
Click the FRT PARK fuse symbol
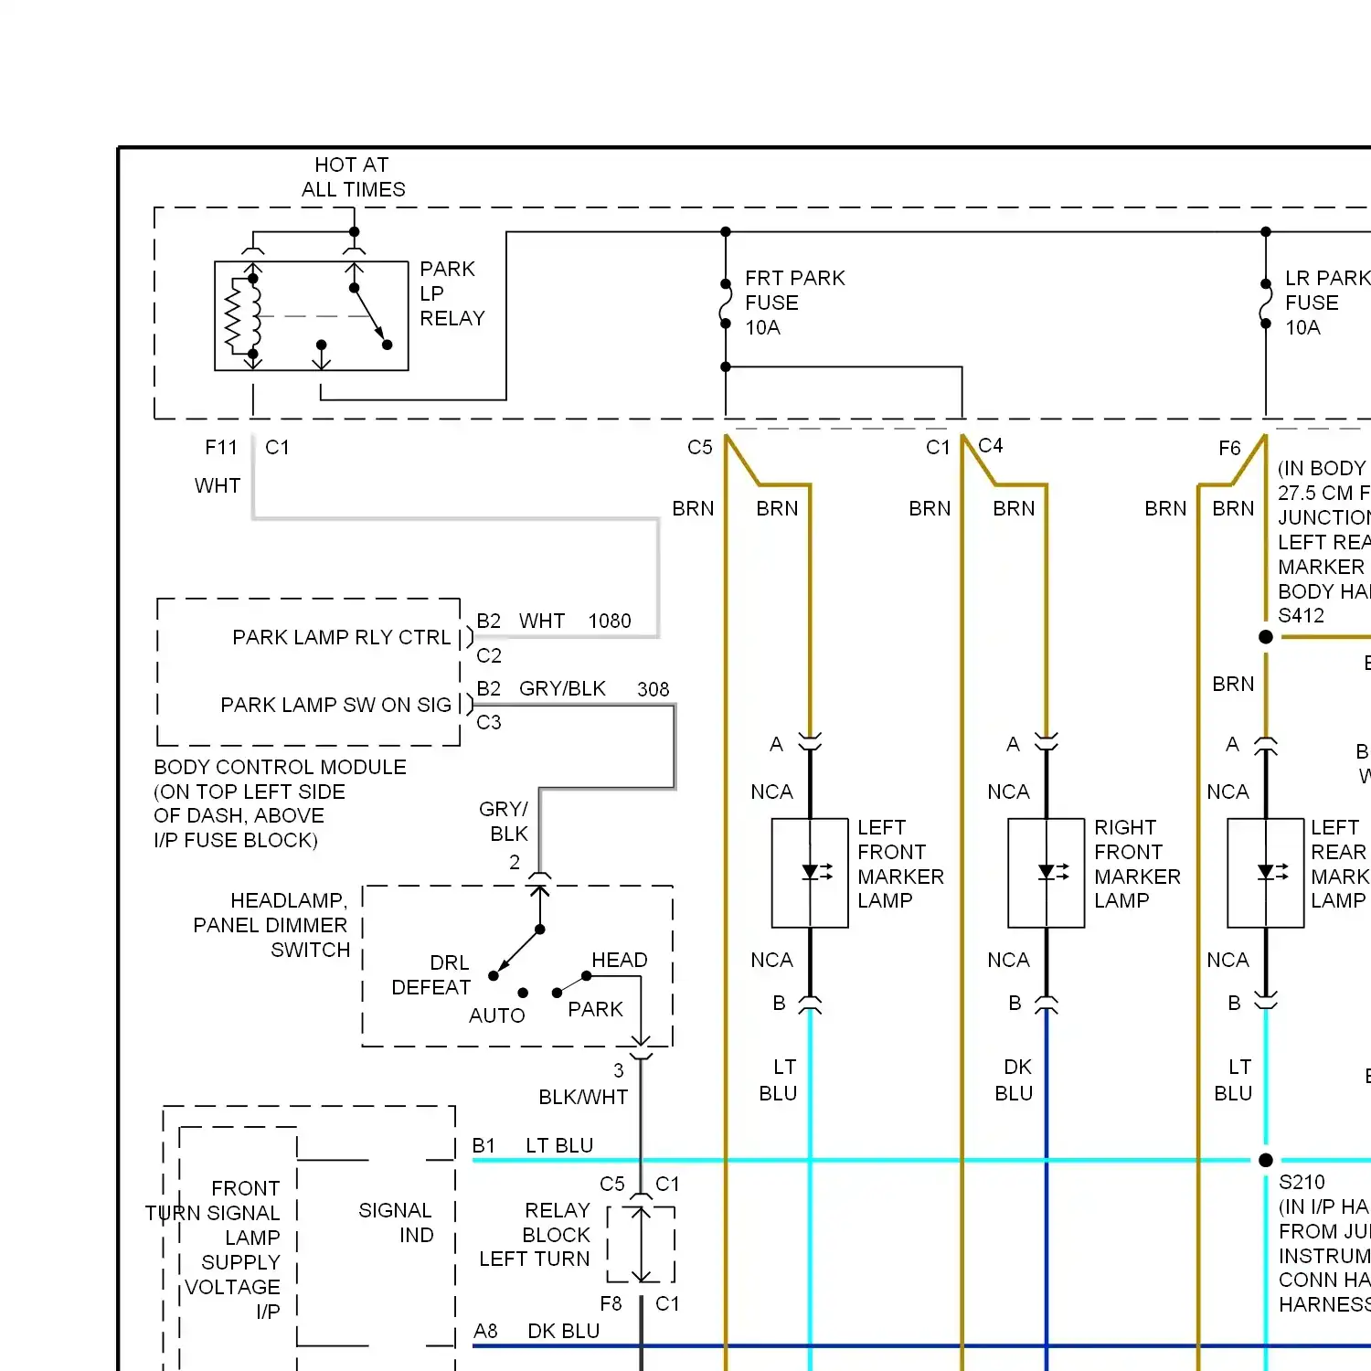click(726, 303)
